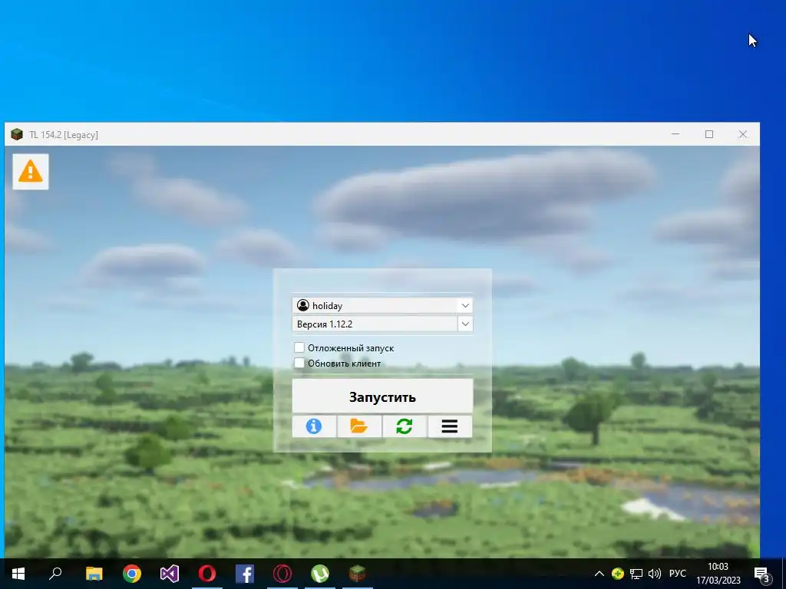
Task: Enable the Обновить клиент checkbox
Action: (299, 363)
